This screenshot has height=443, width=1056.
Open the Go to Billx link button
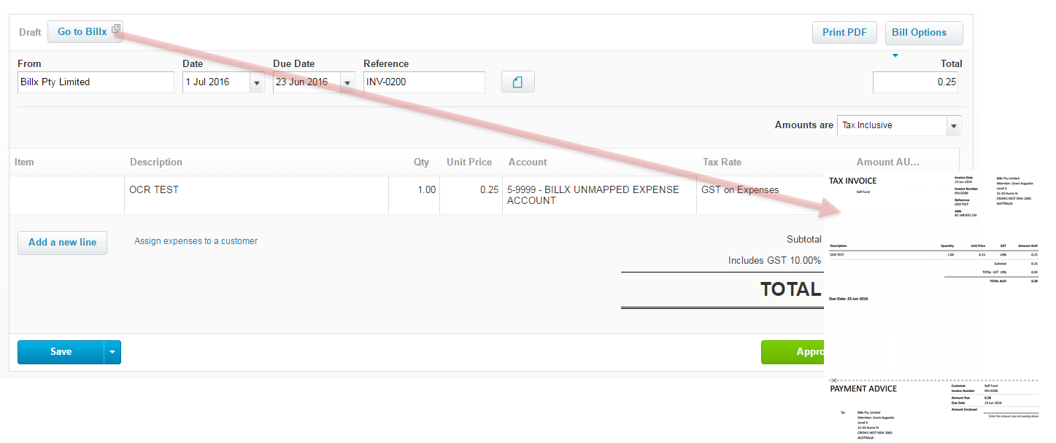click(85, 32)
